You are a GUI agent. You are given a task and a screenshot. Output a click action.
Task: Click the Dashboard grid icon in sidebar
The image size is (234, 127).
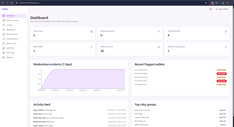coord(4,16)
